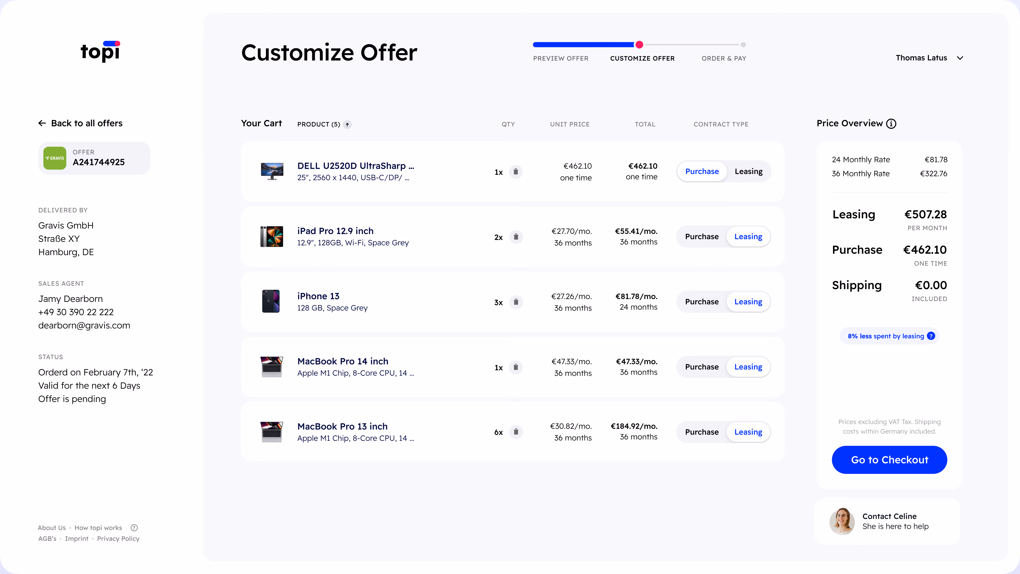Image resolution: width=1020 pixels, height=574 pixels.
Task: Click the 3x quantity for iPhone 13
Action: point(499,303)
